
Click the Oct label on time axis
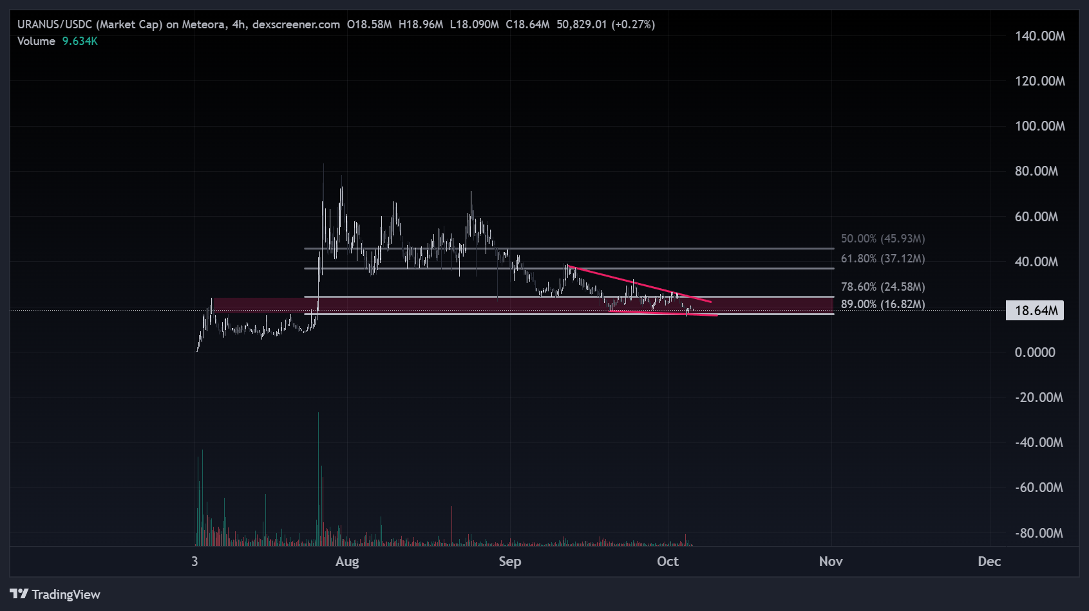[667, 561]
